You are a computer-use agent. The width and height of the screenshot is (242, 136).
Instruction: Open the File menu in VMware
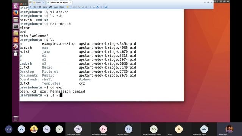34,7
